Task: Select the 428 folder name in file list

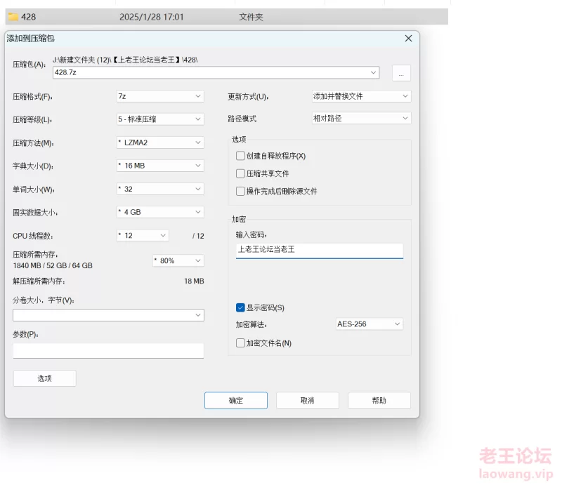Action: coord(28,17)
